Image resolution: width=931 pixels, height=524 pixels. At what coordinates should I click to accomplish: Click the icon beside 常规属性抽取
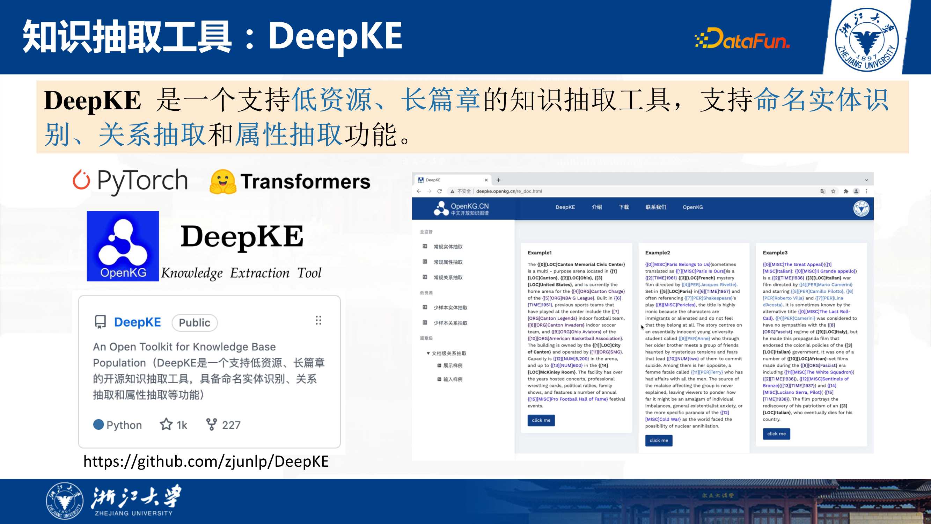[425, 261]
